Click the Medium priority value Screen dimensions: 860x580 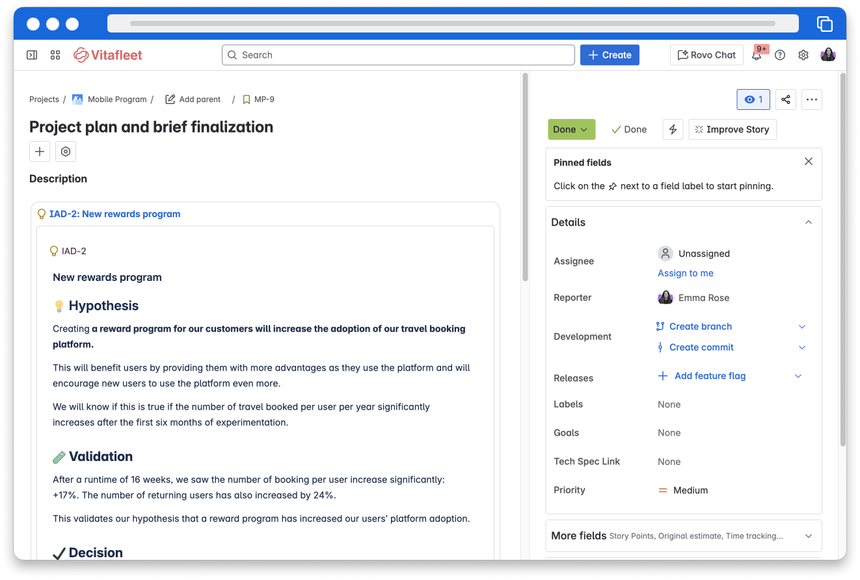(x=690, y=490)
